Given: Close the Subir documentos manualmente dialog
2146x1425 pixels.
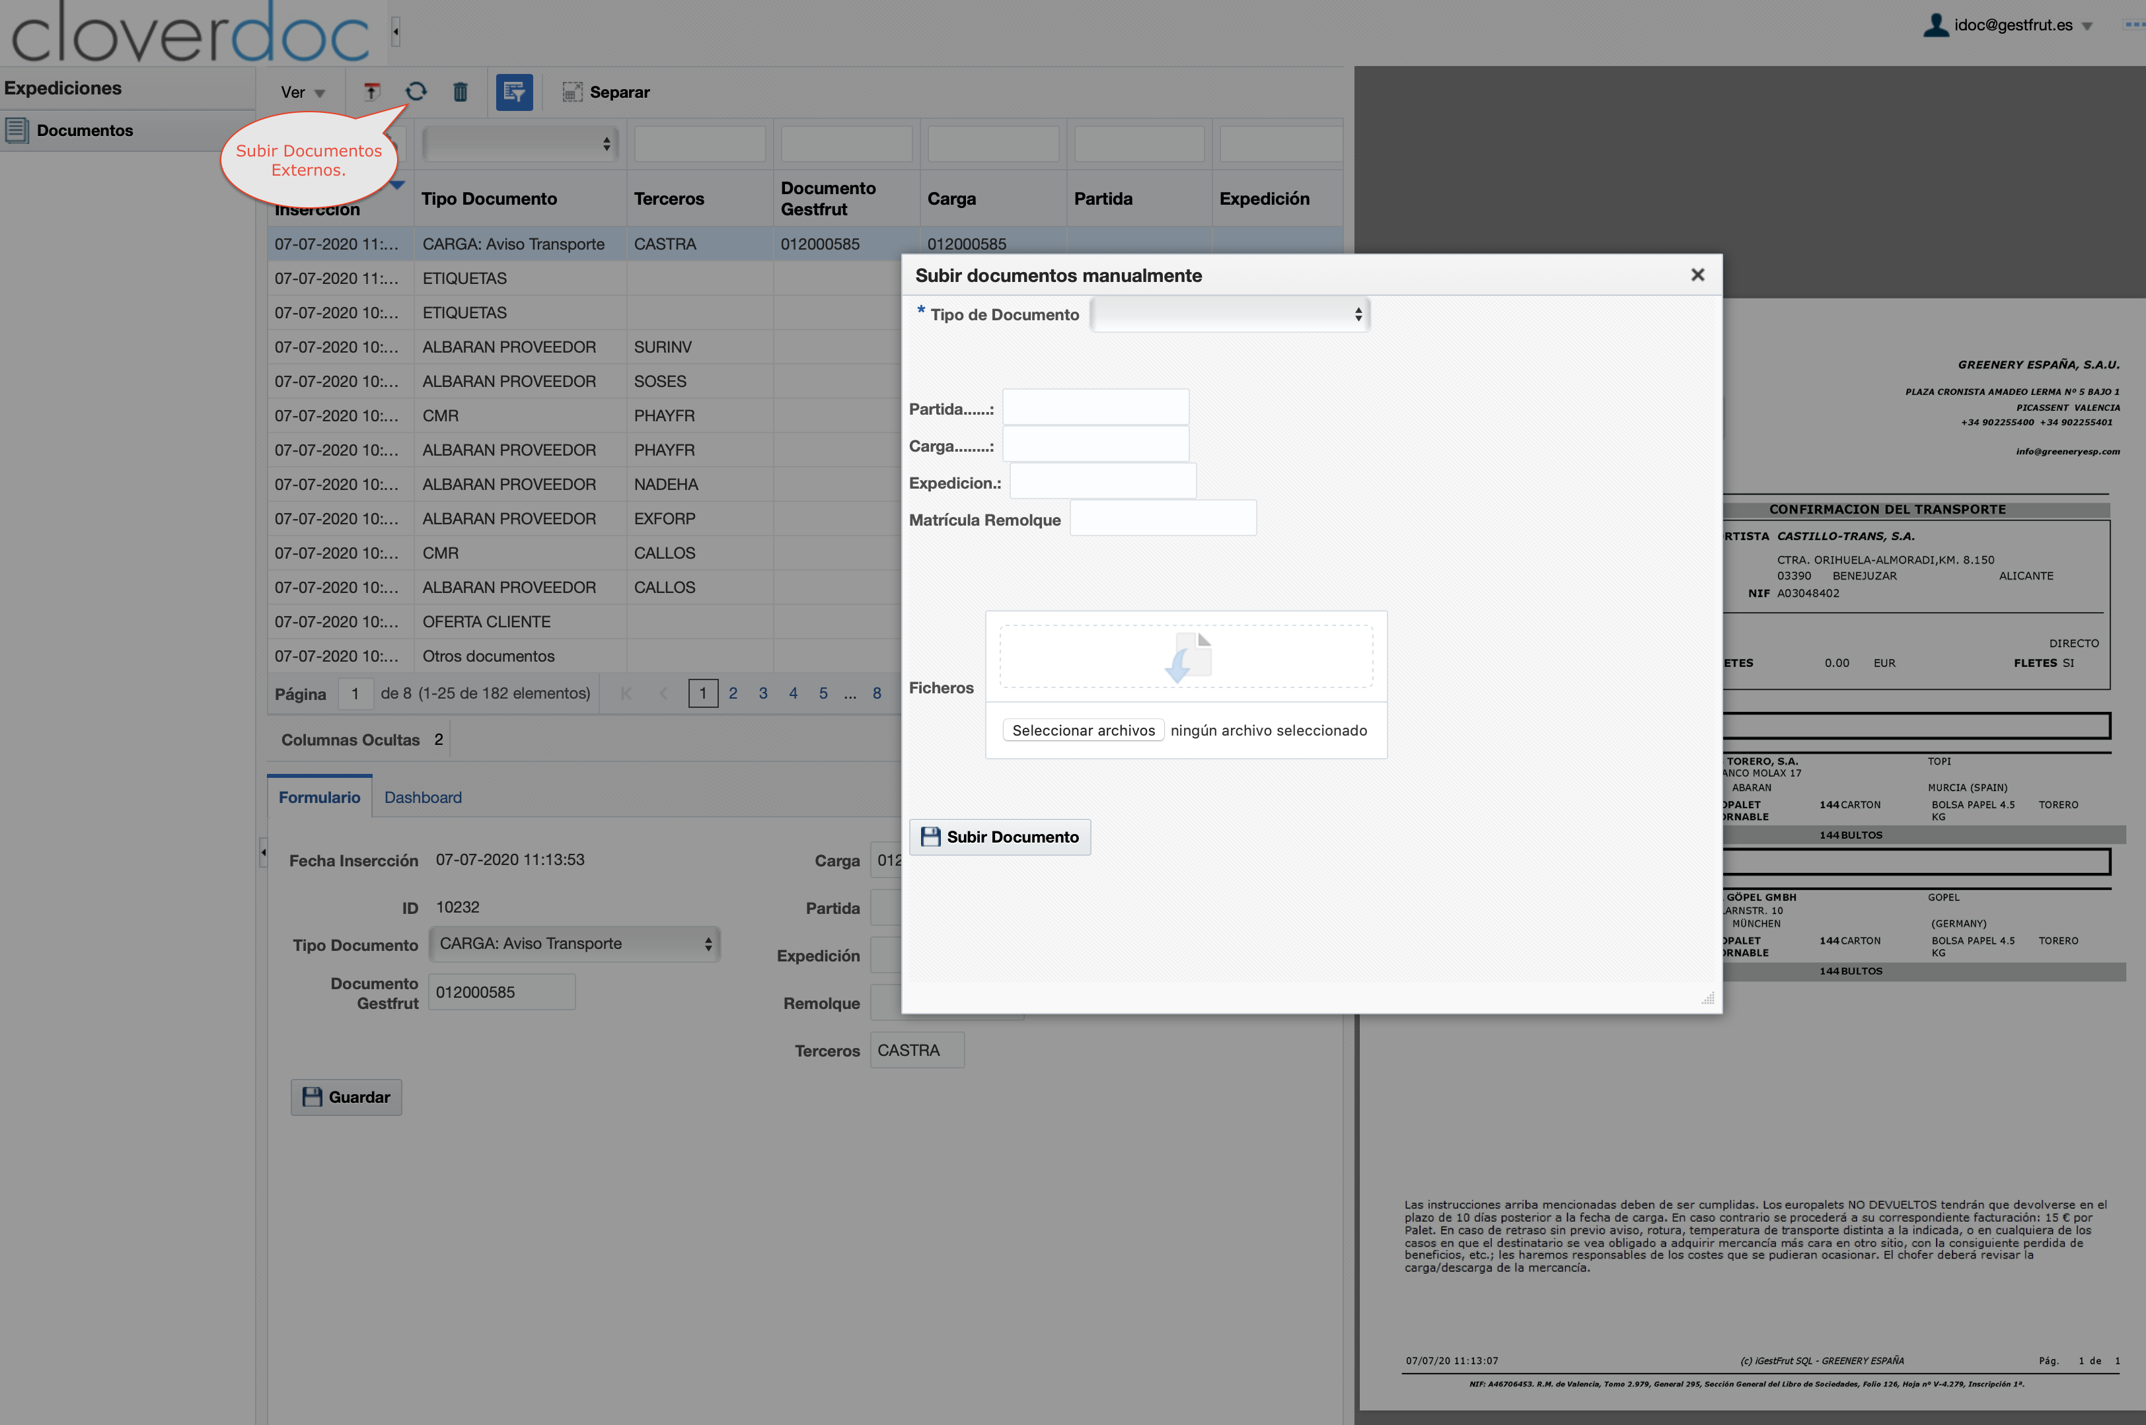Looking at the screenshot, I should (1697, 275).
